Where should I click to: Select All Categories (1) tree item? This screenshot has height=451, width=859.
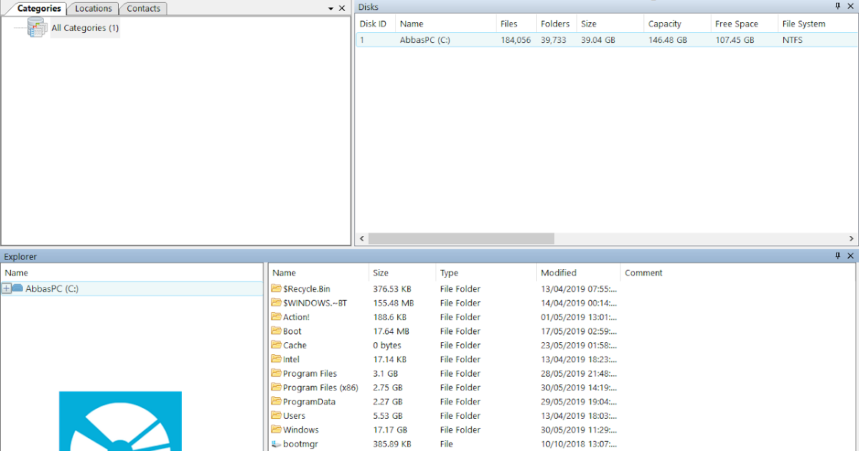[84, 28]
